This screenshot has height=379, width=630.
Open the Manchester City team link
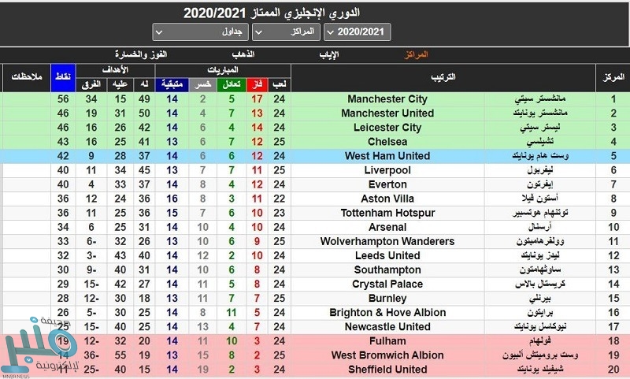387,99
